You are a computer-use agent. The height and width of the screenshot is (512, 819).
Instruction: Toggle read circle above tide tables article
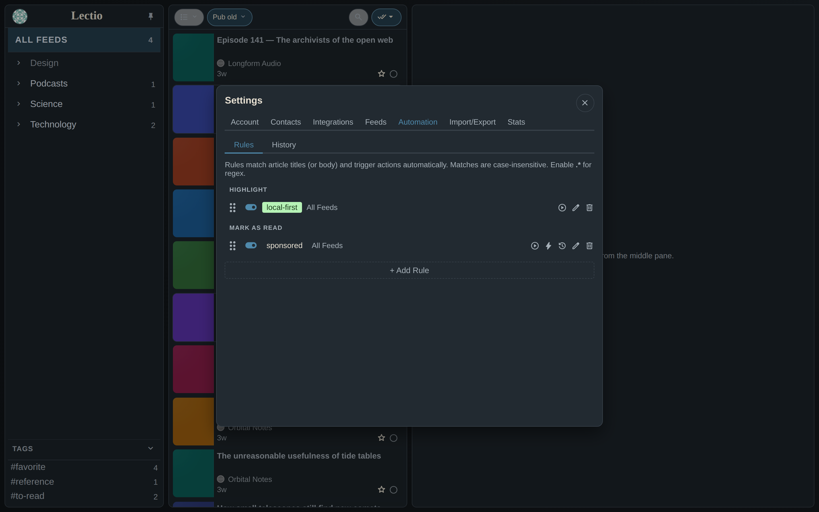393,438
